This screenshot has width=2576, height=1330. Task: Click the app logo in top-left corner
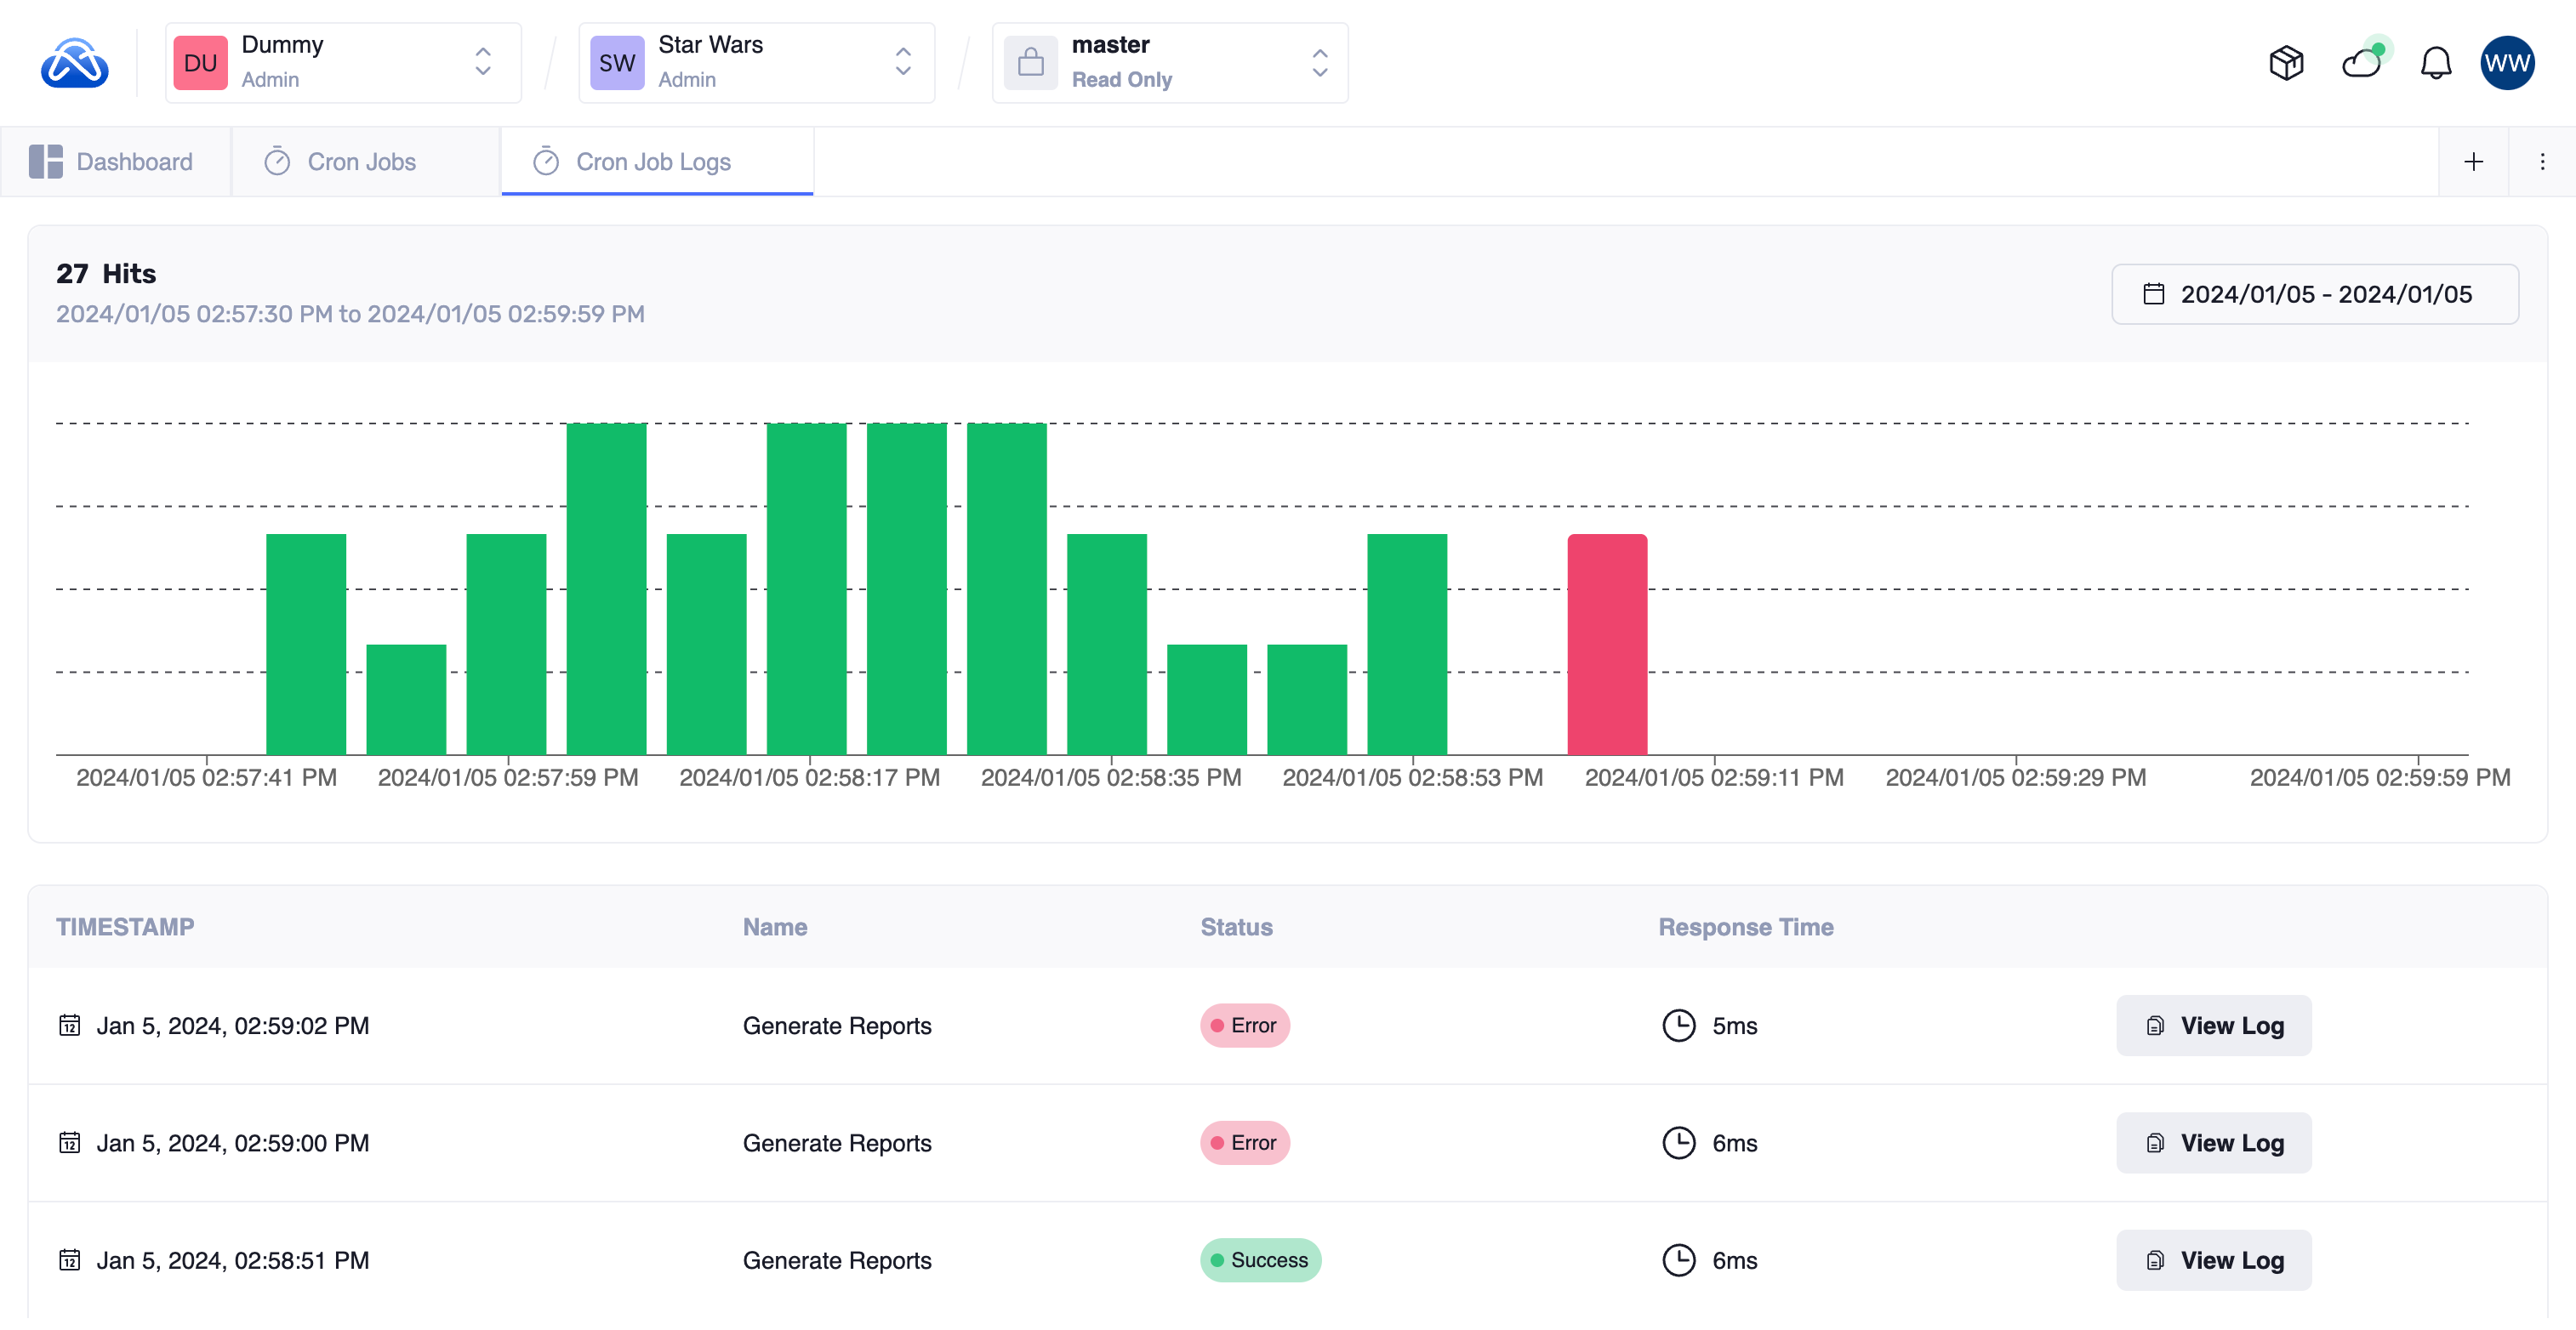[x=74, y=63]
